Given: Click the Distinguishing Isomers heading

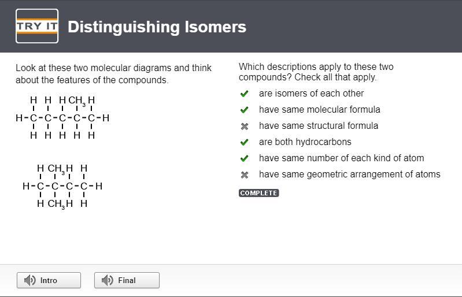Looking at the screenshot, I should [x=157, y=27].
